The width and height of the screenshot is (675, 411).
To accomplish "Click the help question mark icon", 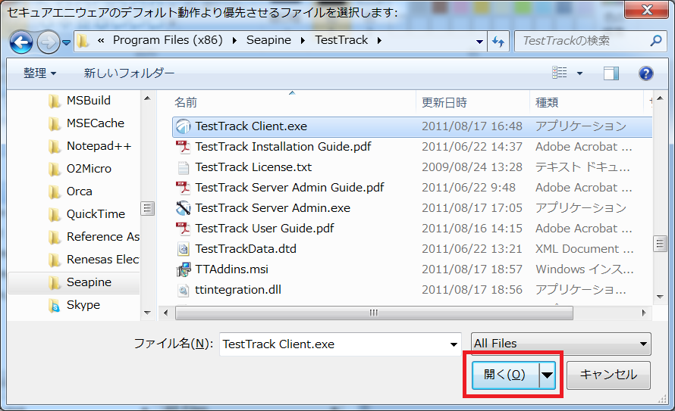I will (x=645, y=73).
